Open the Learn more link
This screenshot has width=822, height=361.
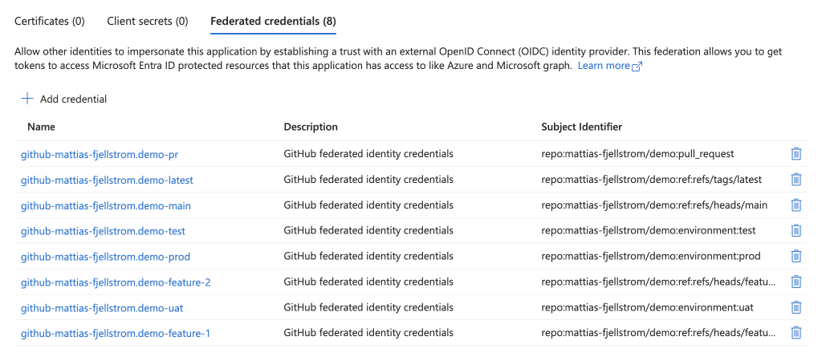coord(604,66)
